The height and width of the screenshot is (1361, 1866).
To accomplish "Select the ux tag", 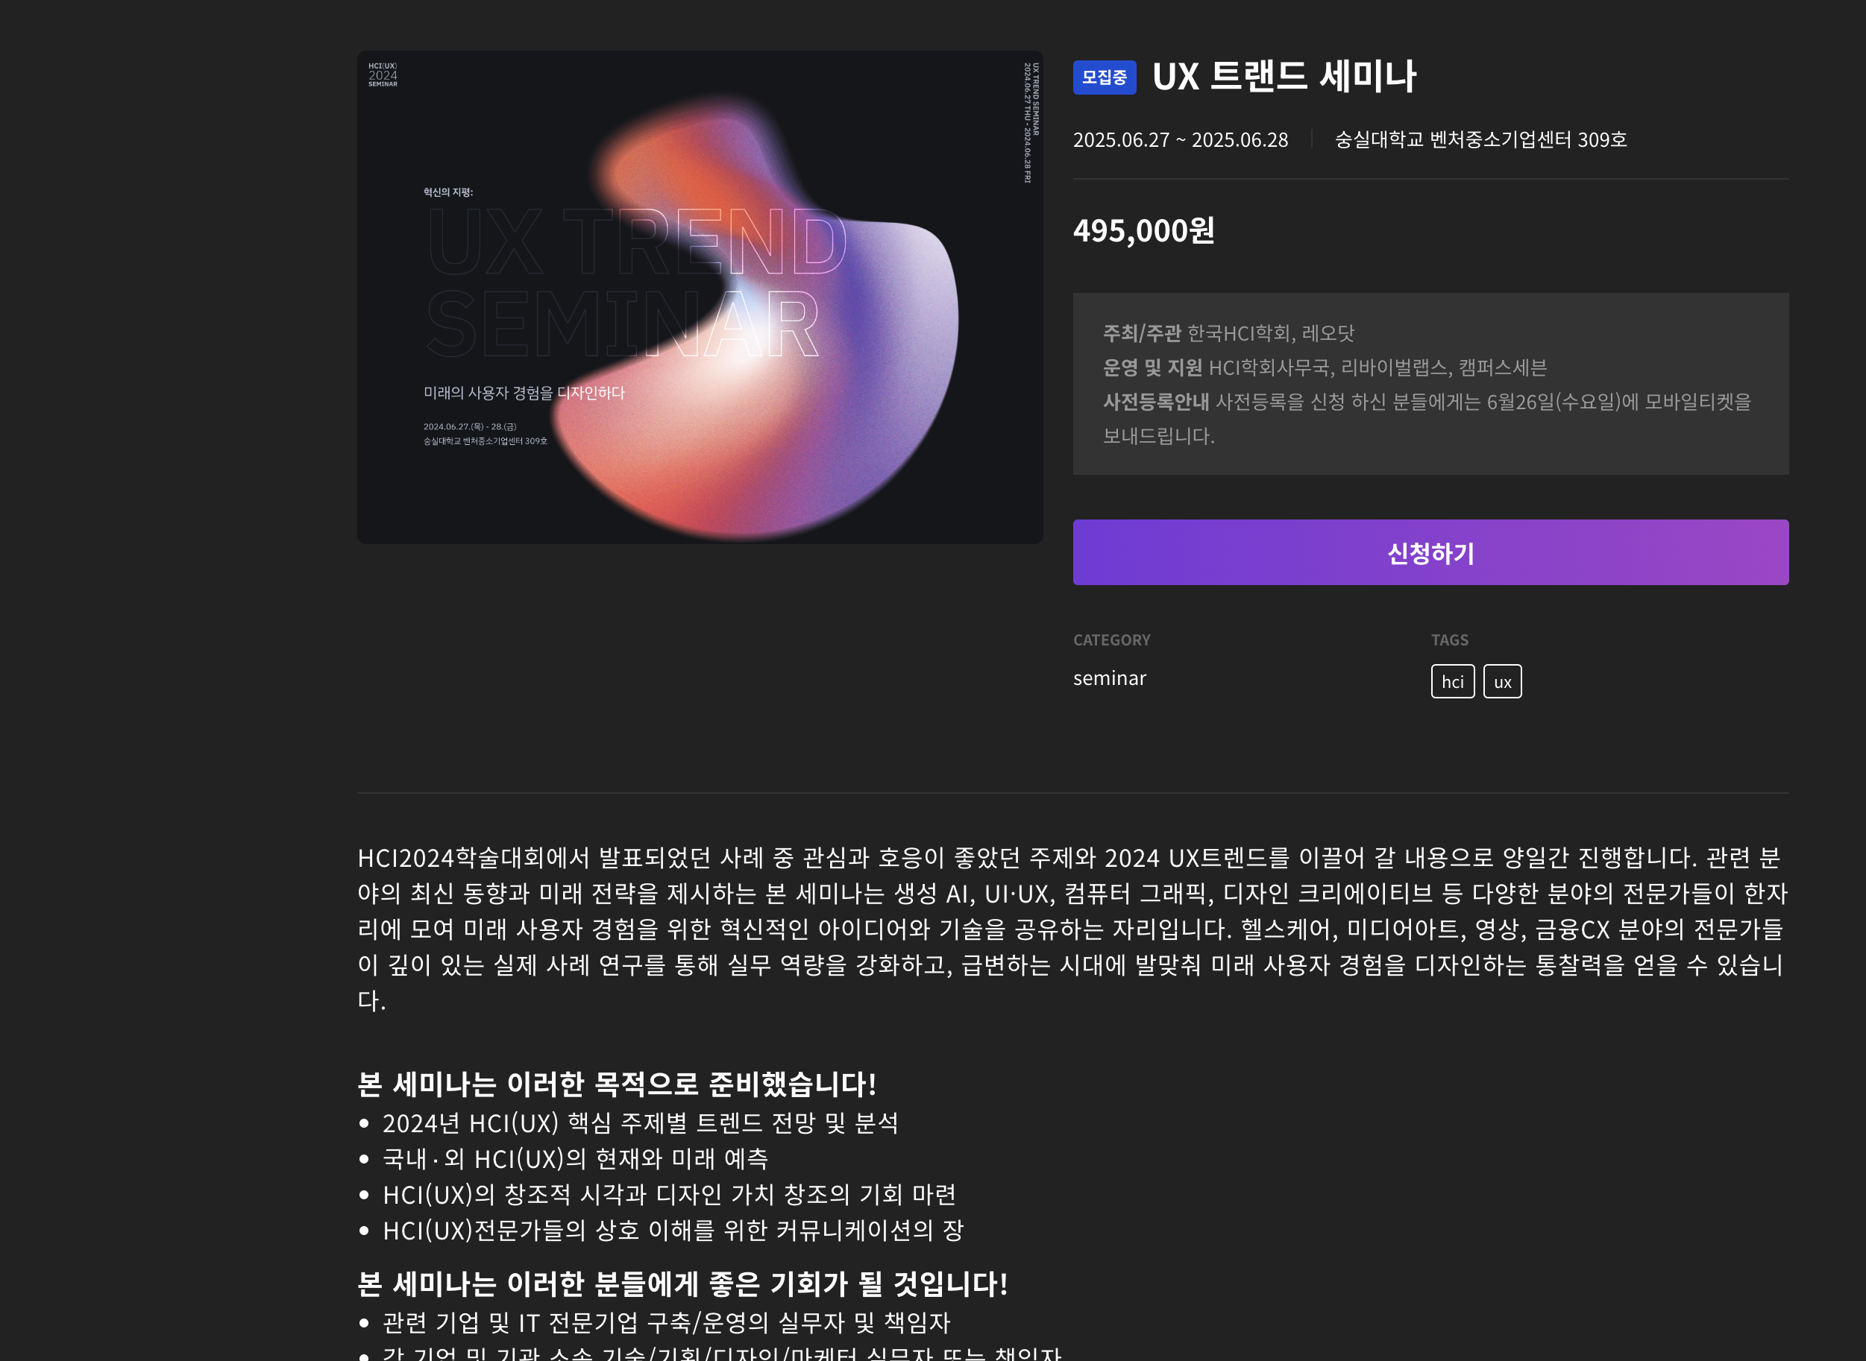I will click(x=1503, y=681).
